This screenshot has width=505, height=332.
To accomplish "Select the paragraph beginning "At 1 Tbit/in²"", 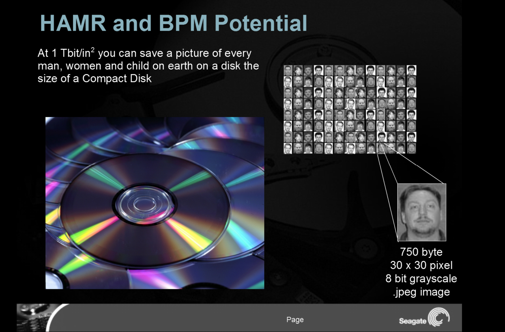I will coord(148,65).
